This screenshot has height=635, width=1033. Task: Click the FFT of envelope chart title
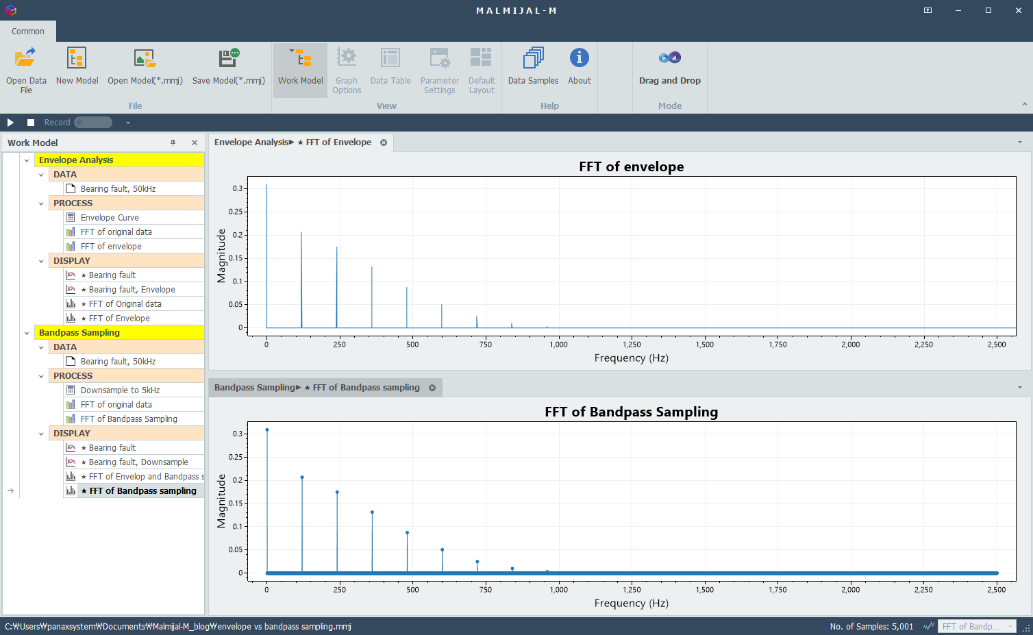(632, 166)
